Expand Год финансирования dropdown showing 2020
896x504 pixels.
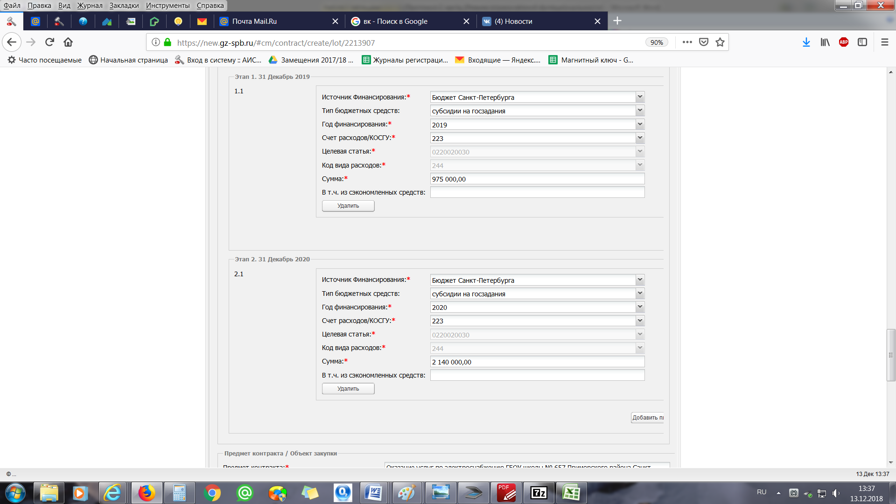tap(640, 307)
